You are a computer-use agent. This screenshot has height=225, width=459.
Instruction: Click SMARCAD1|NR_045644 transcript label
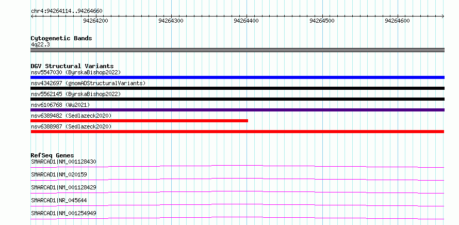59,200
